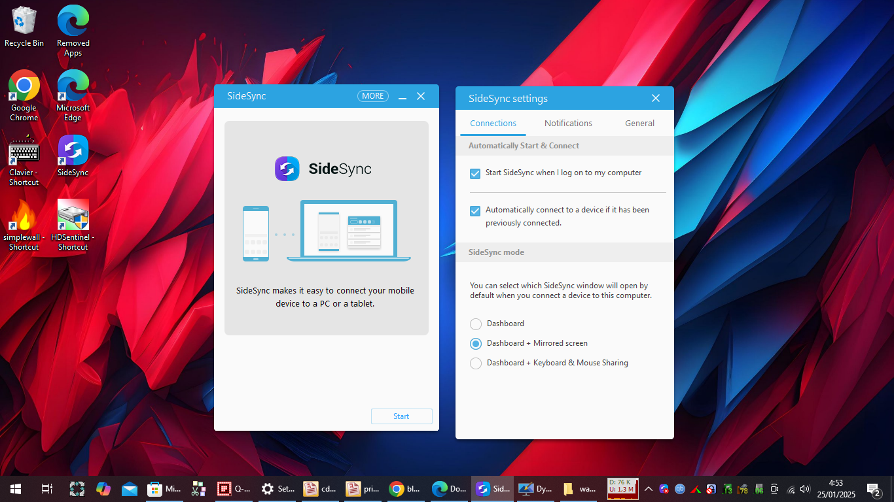
Task: Click the green '06' tray indicator
Action: (759, 489)
